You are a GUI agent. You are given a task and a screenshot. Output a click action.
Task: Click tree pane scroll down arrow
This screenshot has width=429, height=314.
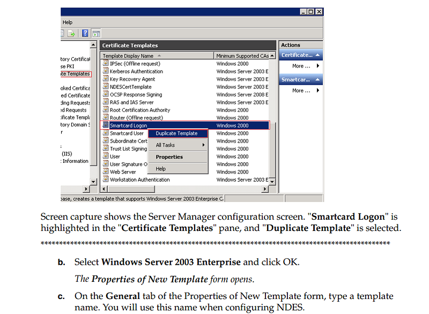click(93, 182)
